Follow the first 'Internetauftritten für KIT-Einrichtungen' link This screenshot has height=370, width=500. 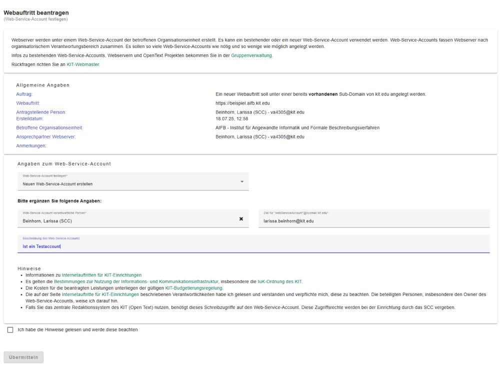pos(101,275)
